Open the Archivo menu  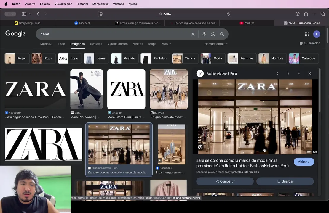(30, 4)
